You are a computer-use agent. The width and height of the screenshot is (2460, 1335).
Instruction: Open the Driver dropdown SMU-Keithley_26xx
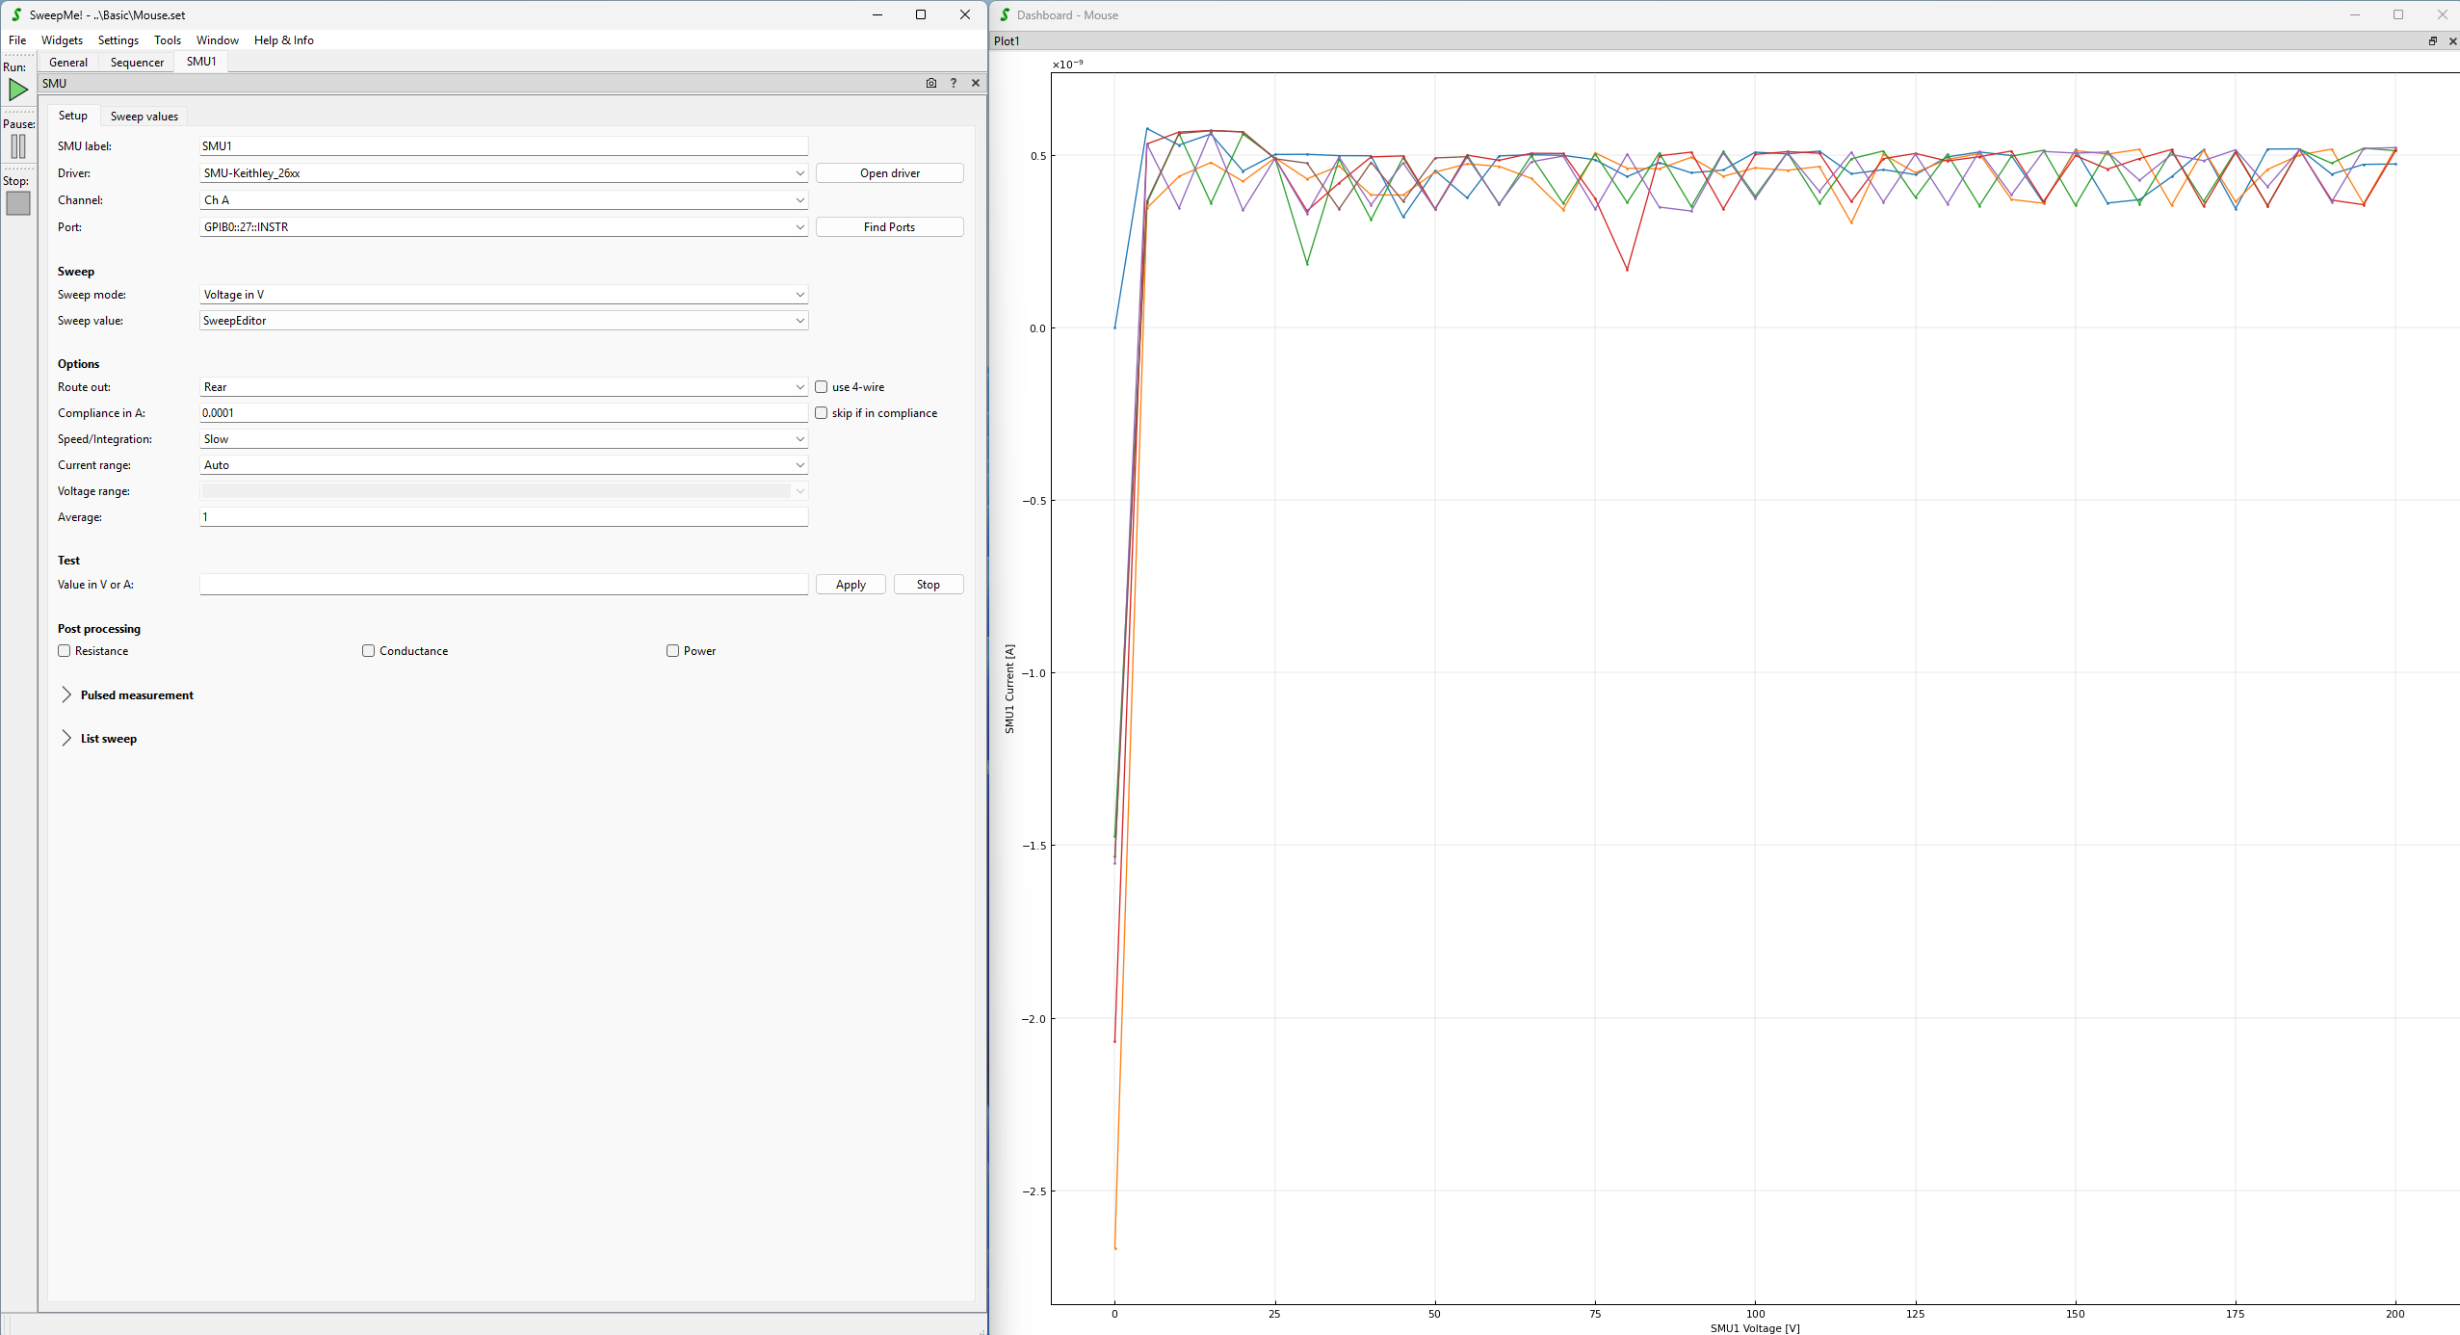(503, 173)
